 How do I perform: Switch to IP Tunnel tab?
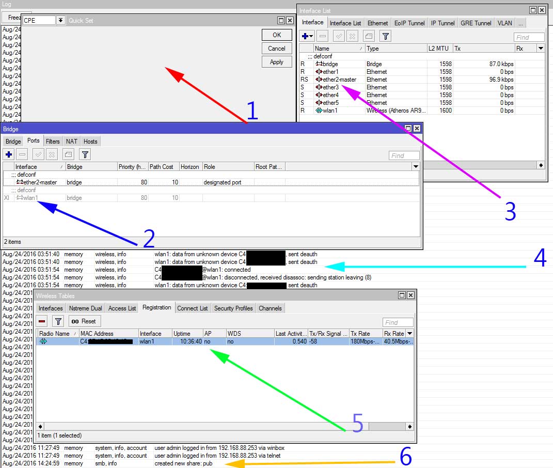point(443,23)
